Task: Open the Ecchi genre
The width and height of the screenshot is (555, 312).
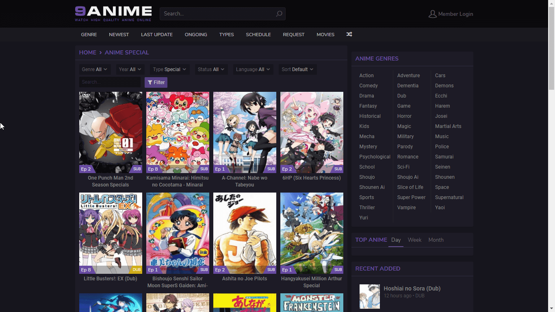Action: (x=441, y=96)
